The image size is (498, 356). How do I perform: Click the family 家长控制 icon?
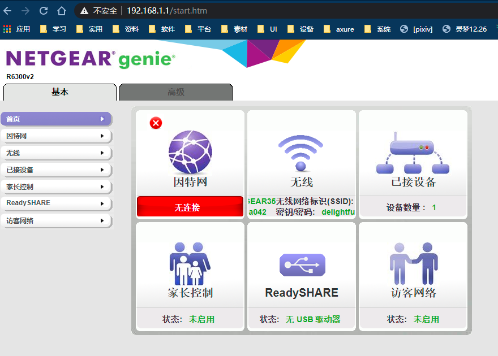point(190,264)
